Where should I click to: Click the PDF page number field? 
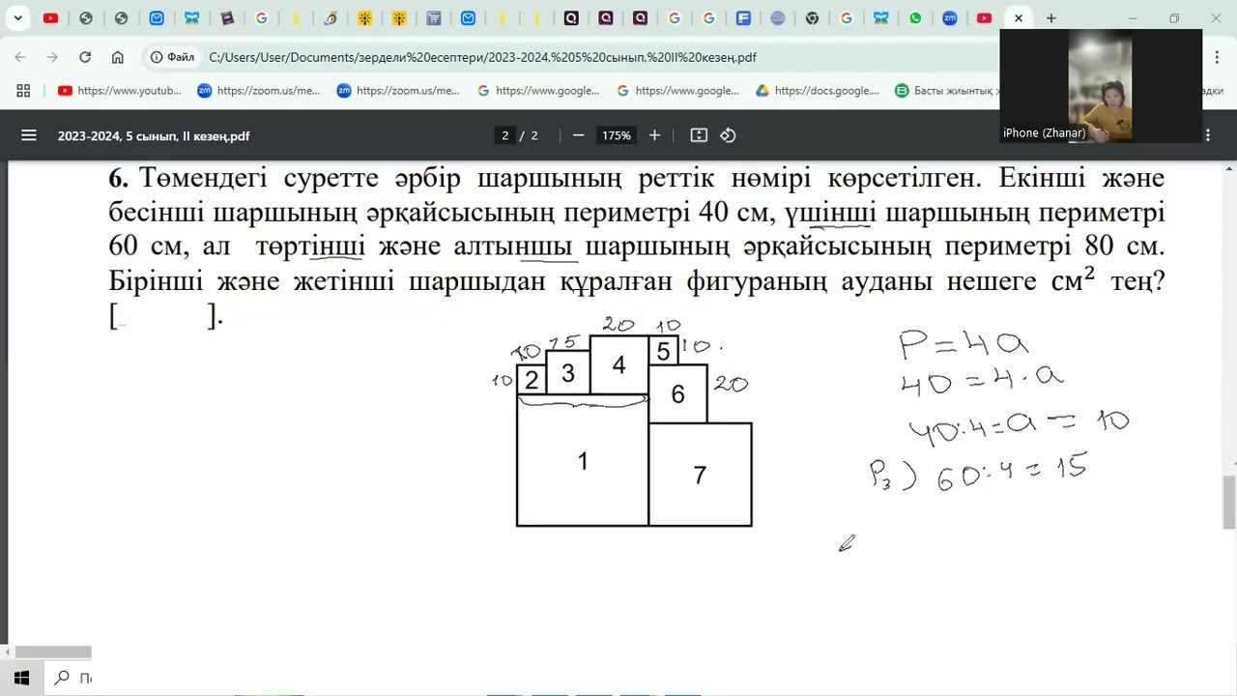click(504, 135)
